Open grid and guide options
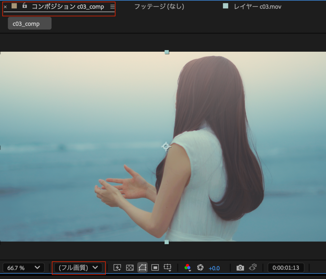326x279 pixels. coord(167,268)
